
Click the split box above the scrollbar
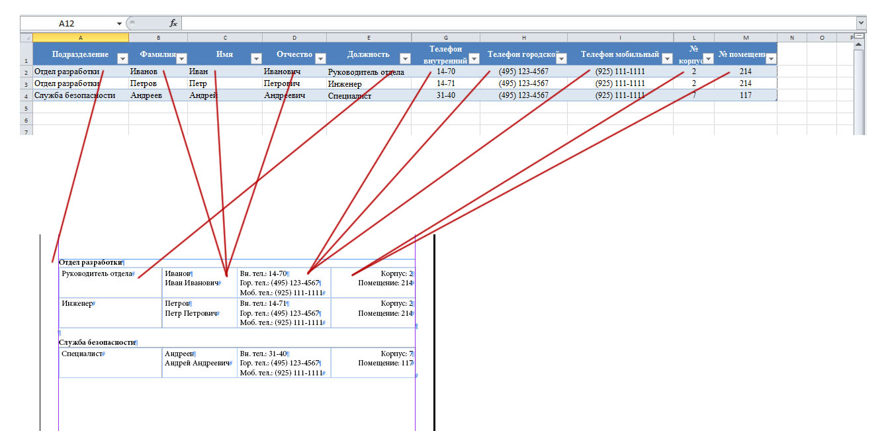[x=859, y=36]
